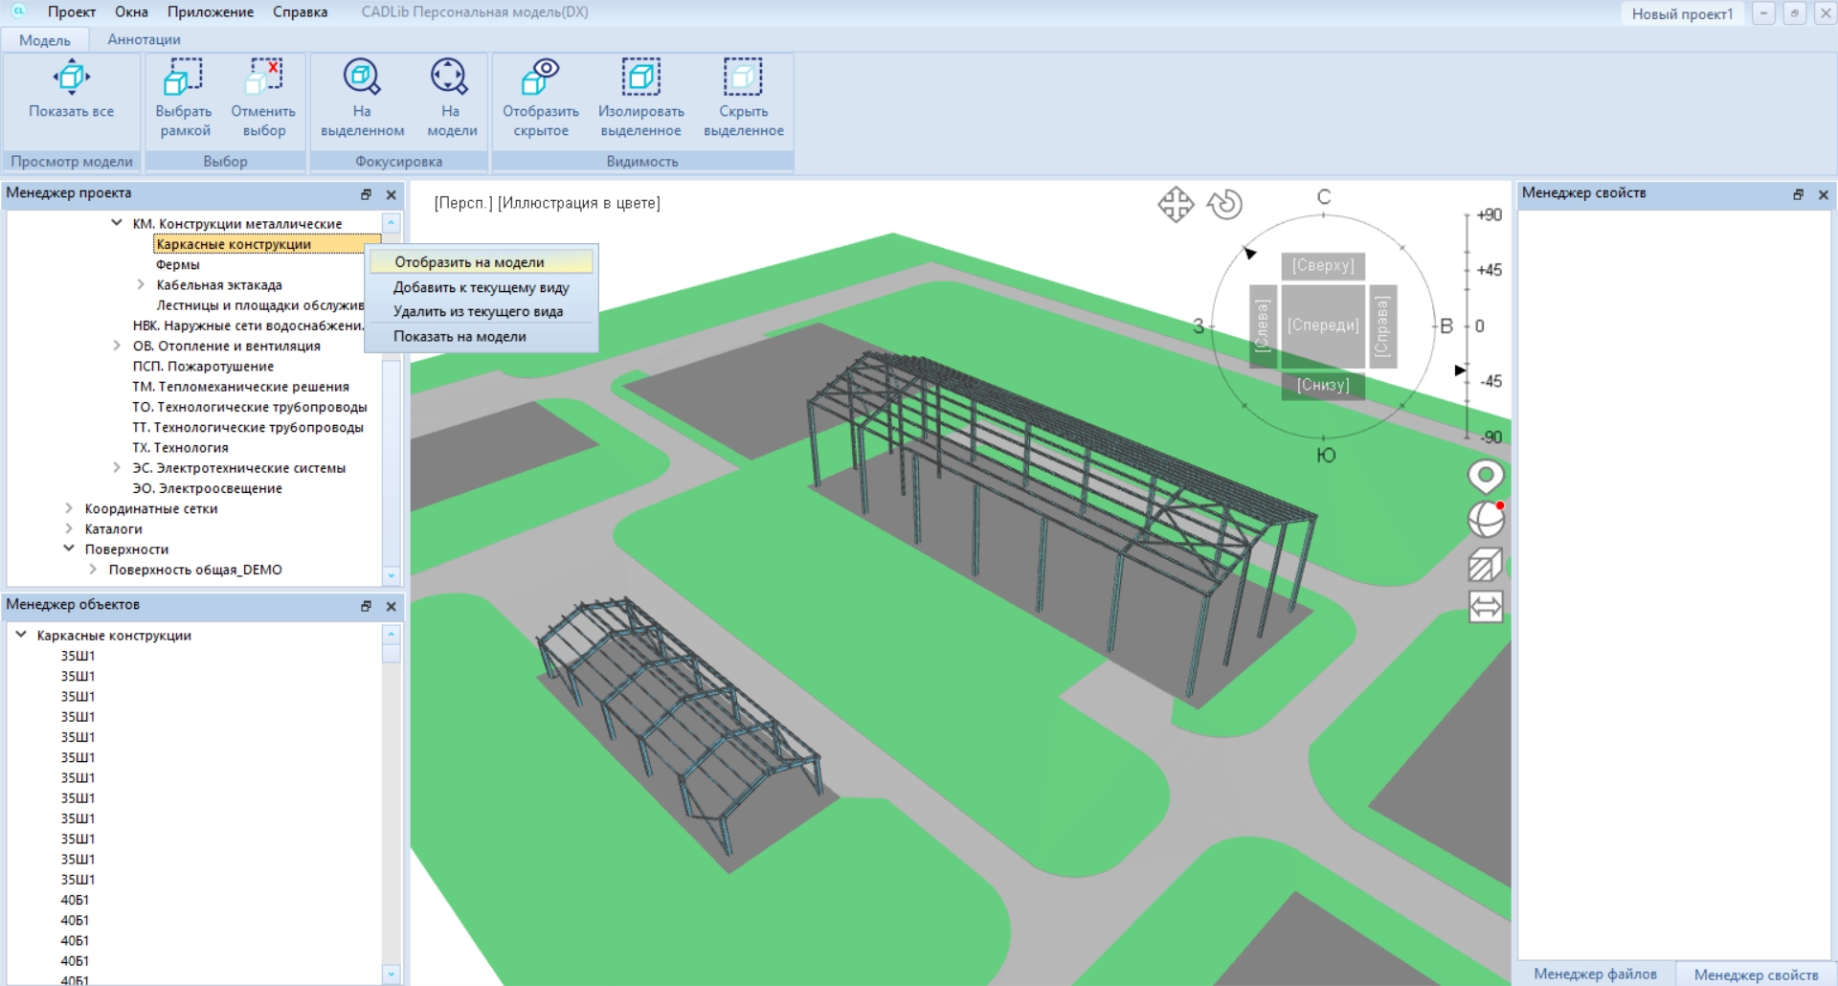Focus view with На выделенном icon

362,78
